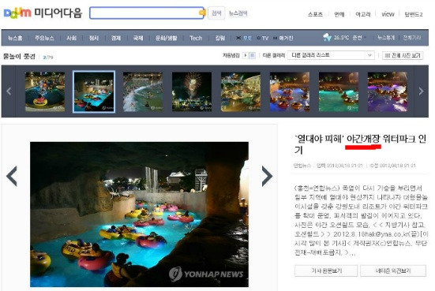The height and width of the screenshot is (291, 435).
Task: Open the 스포츠 top link
Action: [x=315, y=14]
